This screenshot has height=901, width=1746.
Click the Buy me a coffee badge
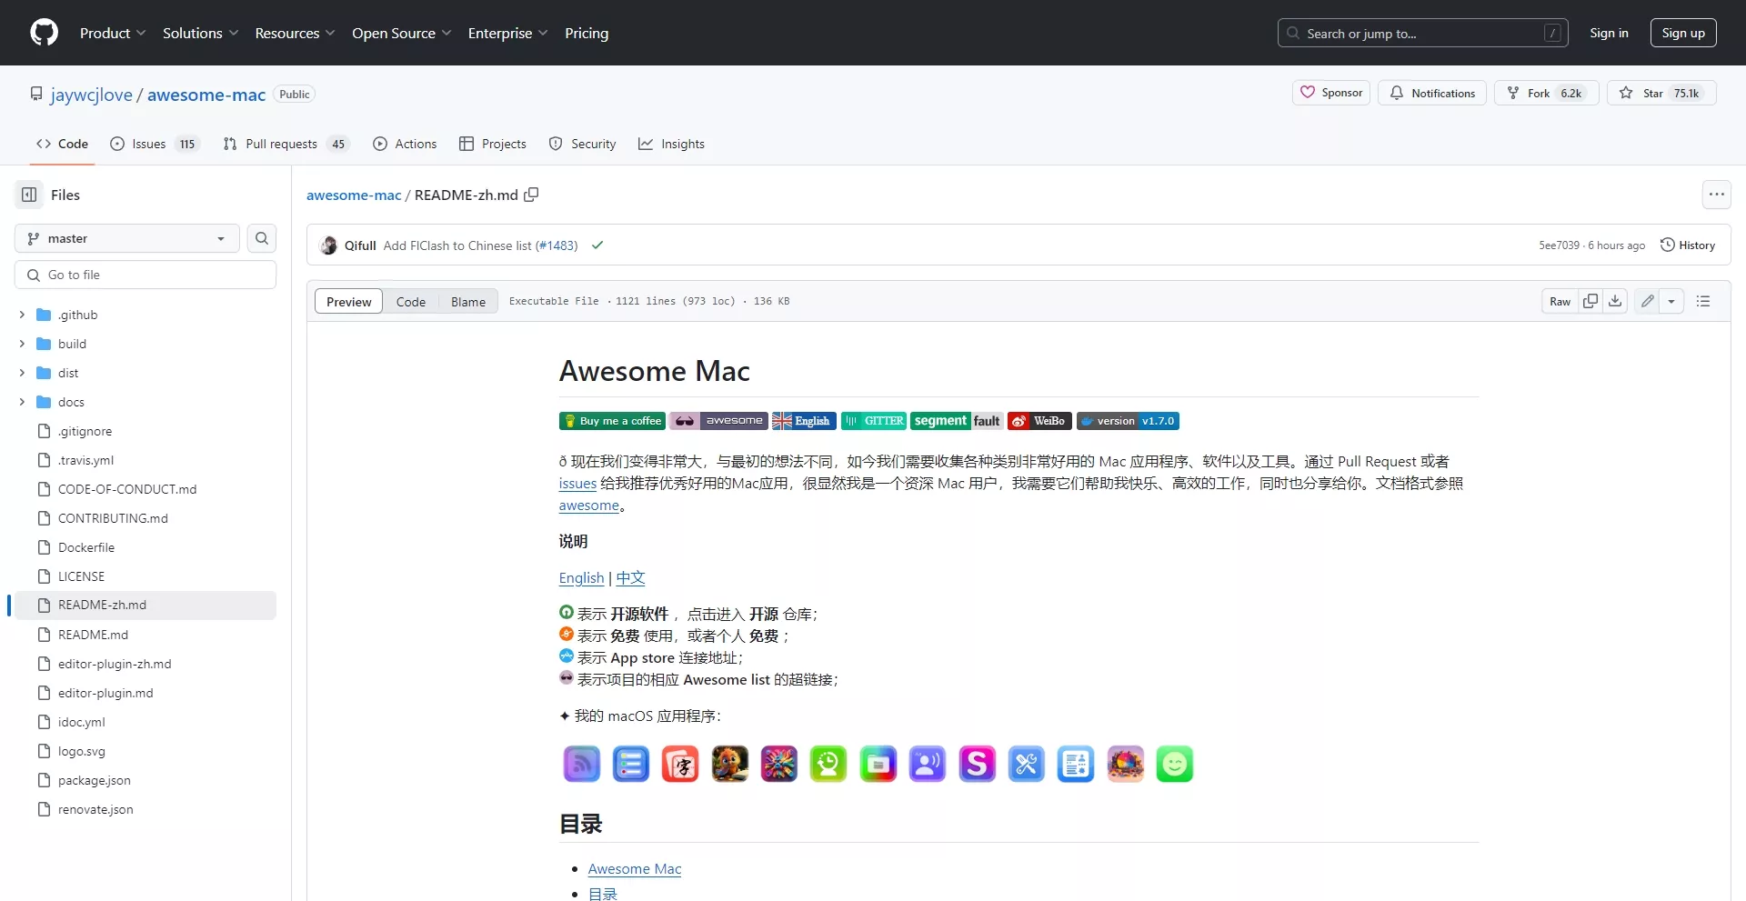click(612, 421)
